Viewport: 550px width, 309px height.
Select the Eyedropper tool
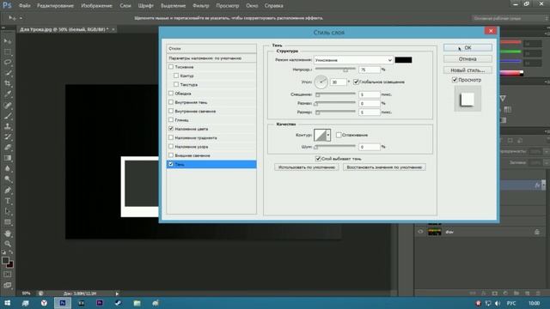8,94
